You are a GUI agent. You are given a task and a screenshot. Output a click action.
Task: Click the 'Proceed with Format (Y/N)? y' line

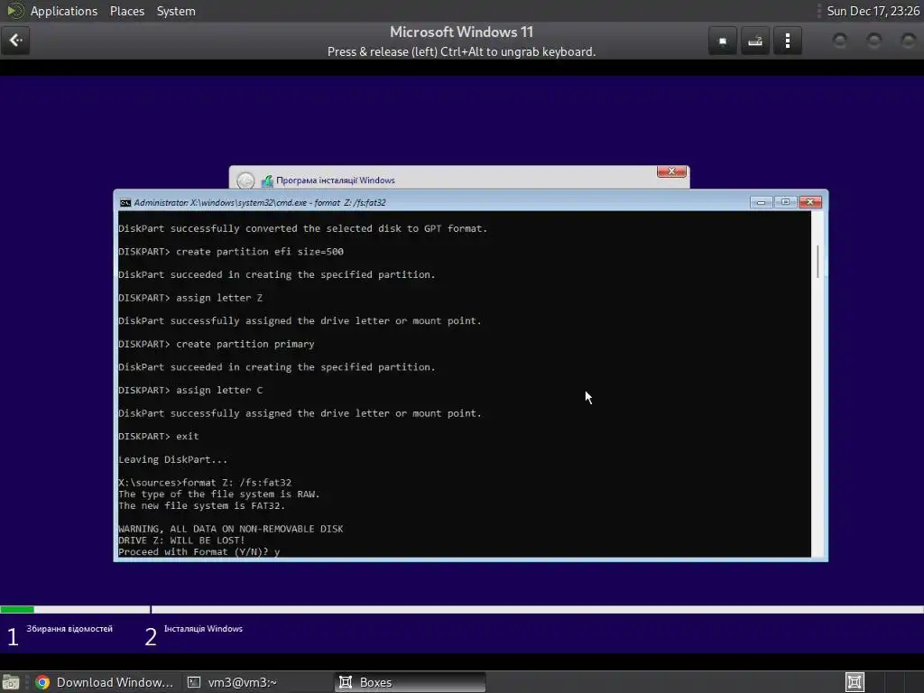(x=199, y=552)
